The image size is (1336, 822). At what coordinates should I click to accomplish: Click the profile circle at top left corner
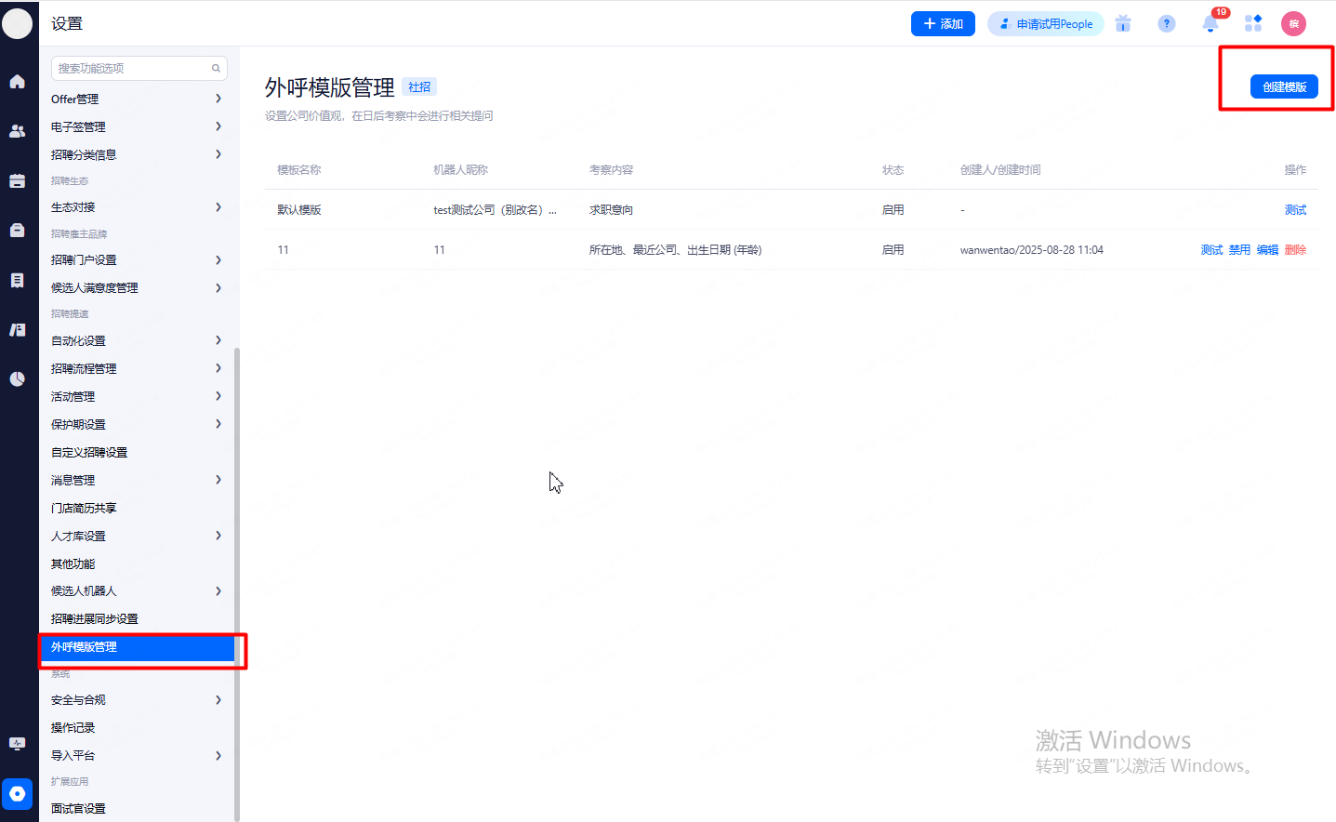tap(17, 23)
